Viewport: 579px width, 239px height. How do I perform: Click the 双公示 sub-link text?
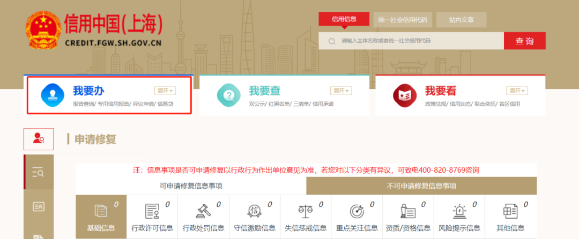(x=257, y=104)
